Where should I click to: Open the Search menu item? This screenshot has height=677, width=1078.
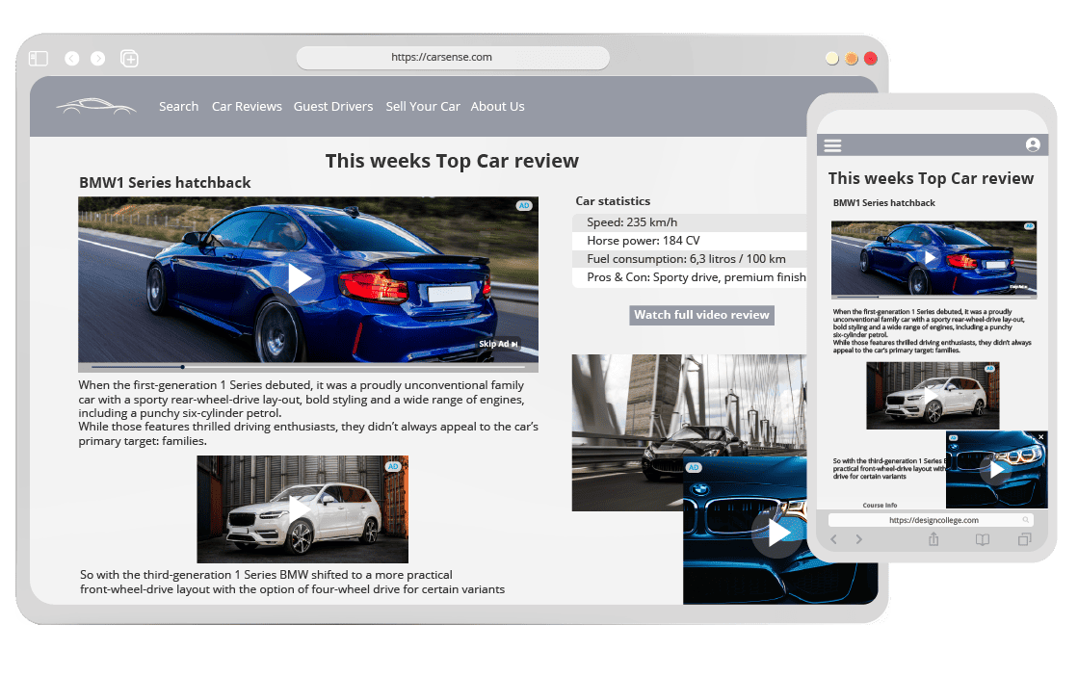click(x=179, y=107)
